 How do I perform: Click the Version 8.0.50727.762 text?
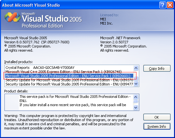(x=37, y=42)
